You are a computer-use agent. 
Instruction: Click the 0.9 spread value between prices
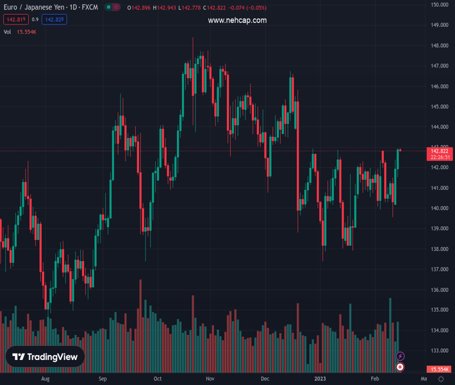pyautogui.click(x=35, y=20)
